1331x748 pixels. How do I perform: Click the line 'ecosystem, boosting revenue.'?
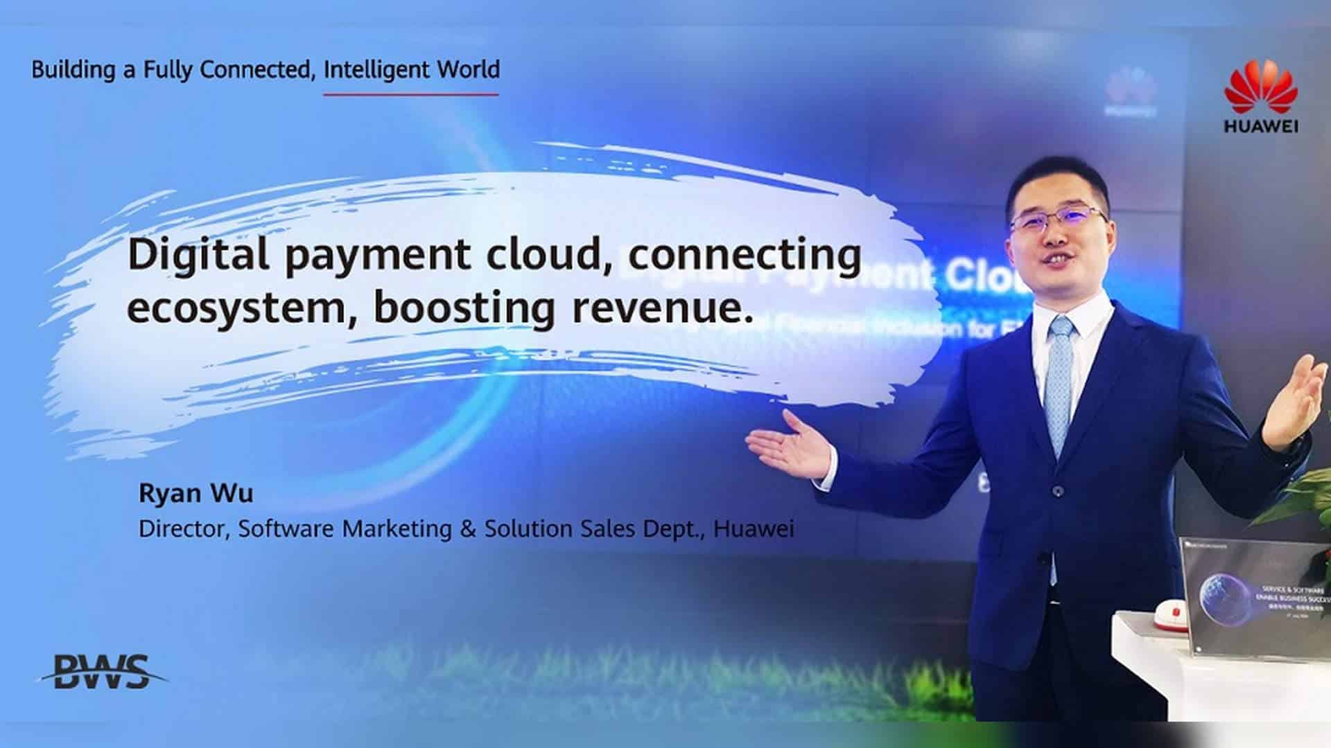[440, 310]
